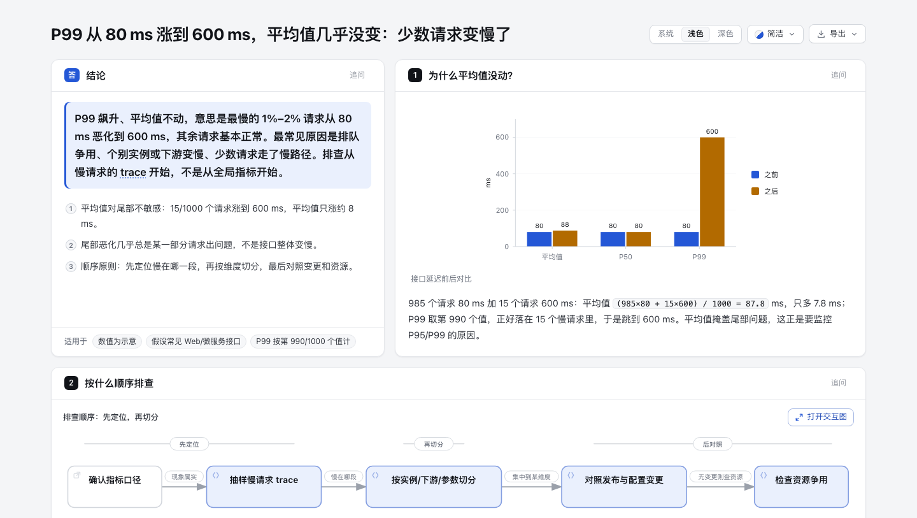Viewport: 917px width, 518px height.
Task: Click the blue 答 badge icon
Action: coord(72,75)
